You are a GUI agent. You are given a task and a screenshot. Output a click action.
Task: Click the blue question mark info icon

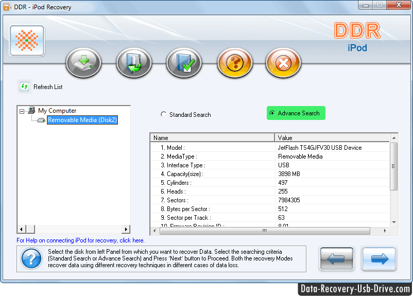coord(31,259)
